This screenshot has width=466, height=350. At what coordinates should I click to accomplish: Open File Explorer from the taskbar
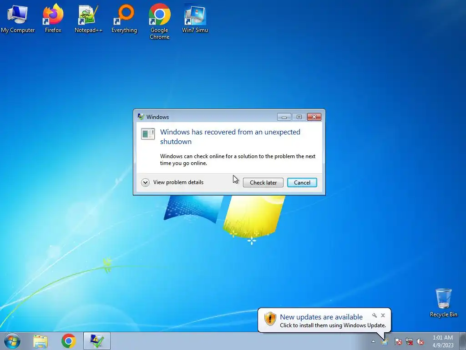[41, 341]
